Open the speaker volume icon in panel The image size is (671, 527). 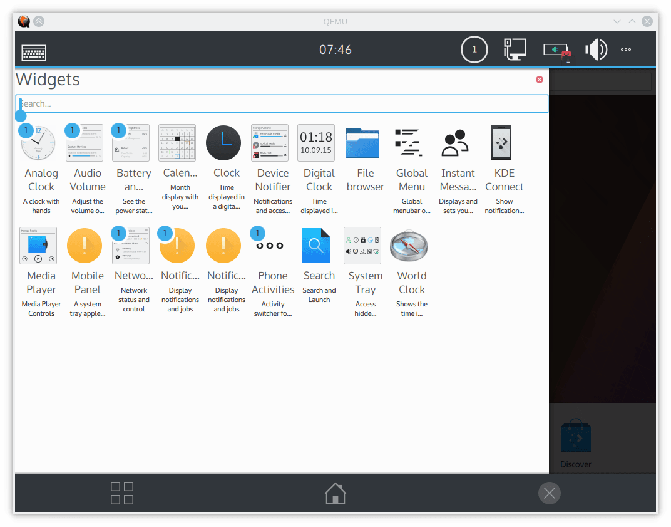point(597,50)
